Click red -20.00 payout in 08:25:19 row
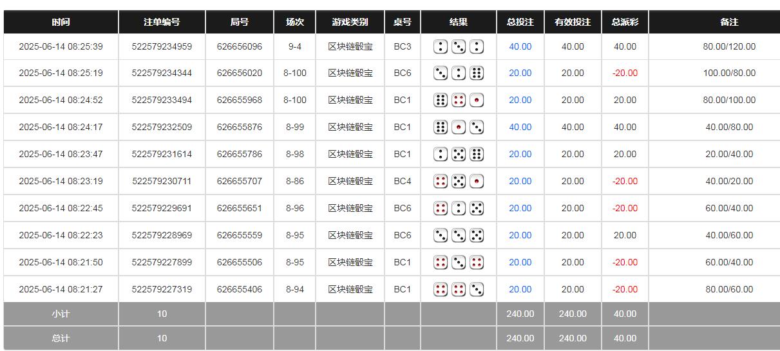 pyautogui.click(x=625, y=73)
